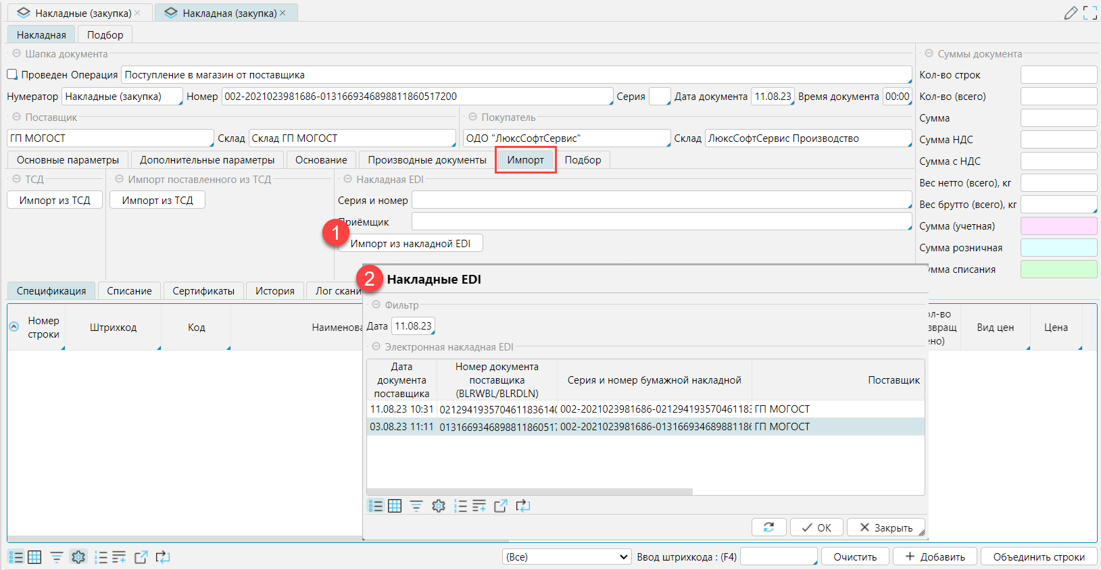1101x570 pixels.
Task: Click the settings gear in the bottom main toolbar
Action: (78, 557)
